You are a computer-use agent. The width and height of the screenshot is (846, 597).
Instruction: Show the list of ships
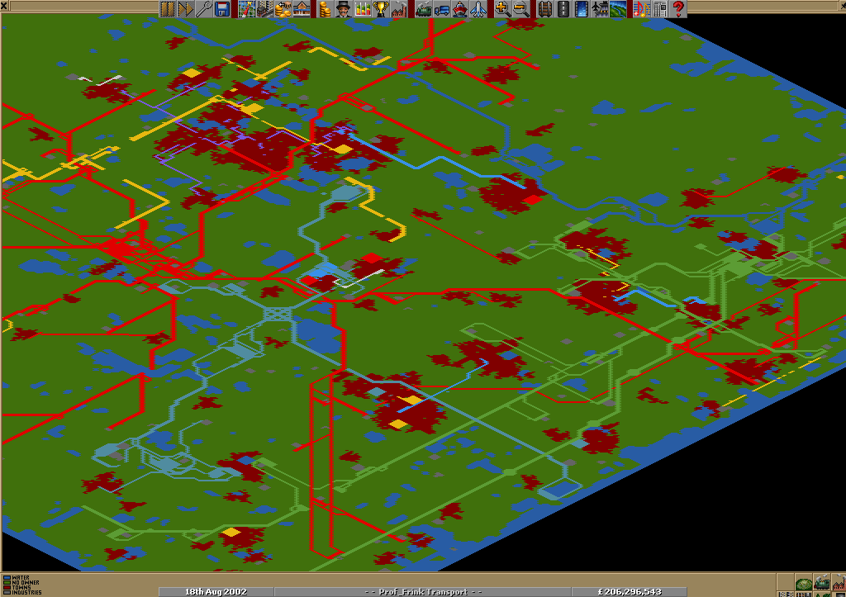(459, 8)
